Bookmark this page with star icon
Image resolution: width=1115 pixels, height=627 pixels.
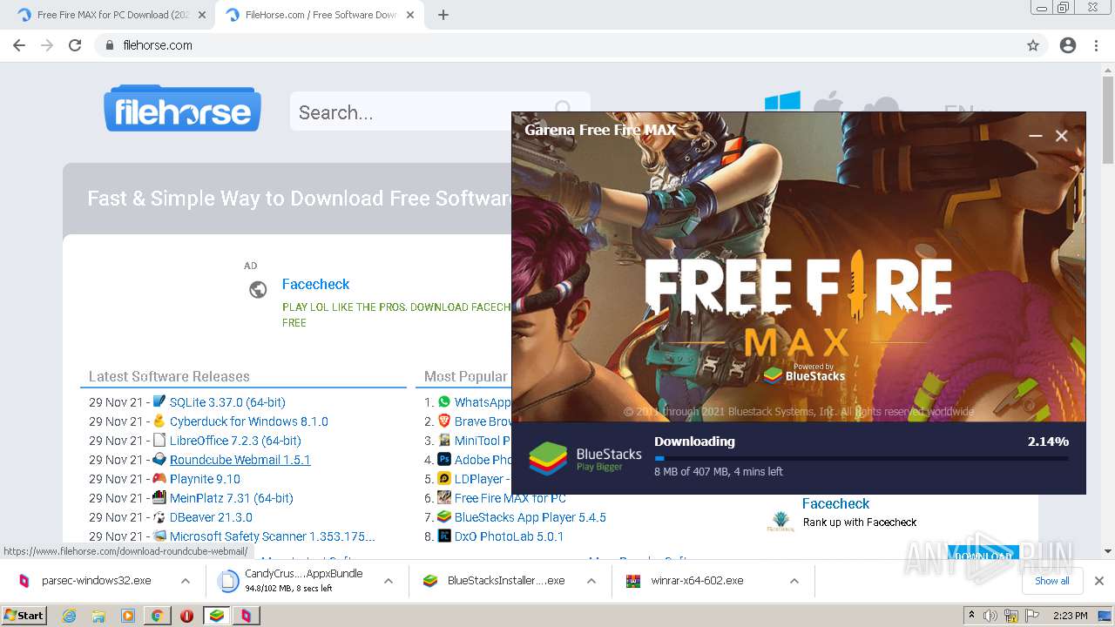[x=1033, y=45]
